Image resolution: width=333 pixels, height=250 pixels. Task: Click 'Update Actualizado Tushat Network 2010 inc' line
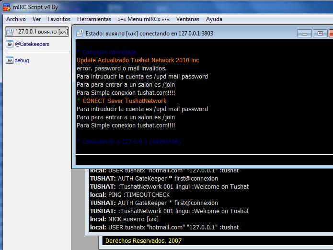click(138, 60)
